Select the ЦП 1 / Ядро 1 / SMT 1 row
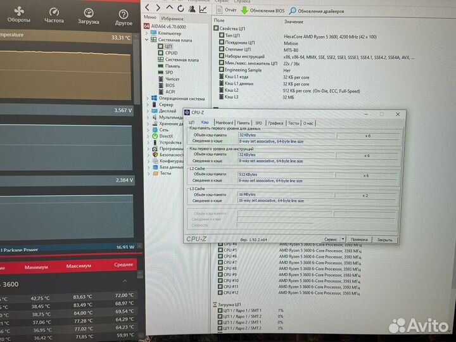 (x=251, y=310)
